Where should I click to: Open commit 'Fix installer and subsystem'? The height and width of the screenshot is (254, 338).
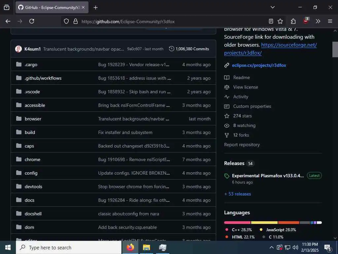[125, 132]
